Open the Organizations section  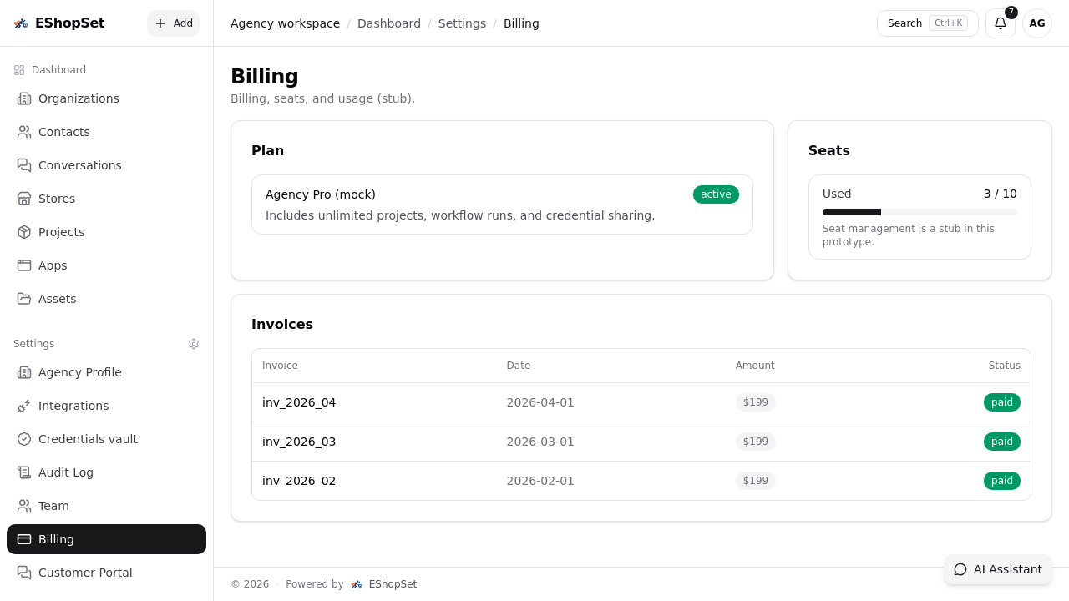coord(79,98)
